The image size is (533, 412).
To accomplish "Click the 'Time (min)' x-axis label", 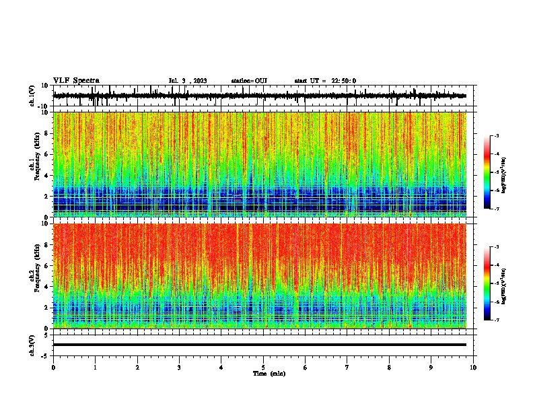I will pyautogui.click(x=269, y=374).
